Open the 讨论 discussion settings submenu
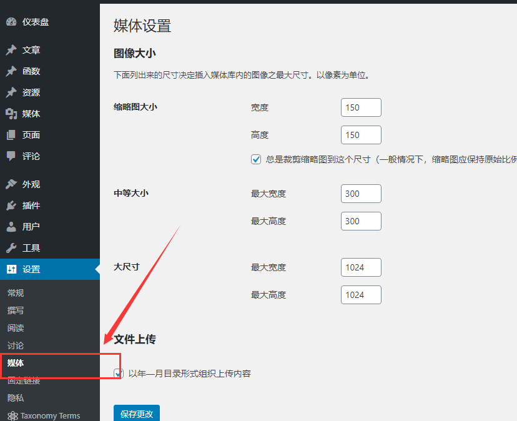 pos(16,345)
